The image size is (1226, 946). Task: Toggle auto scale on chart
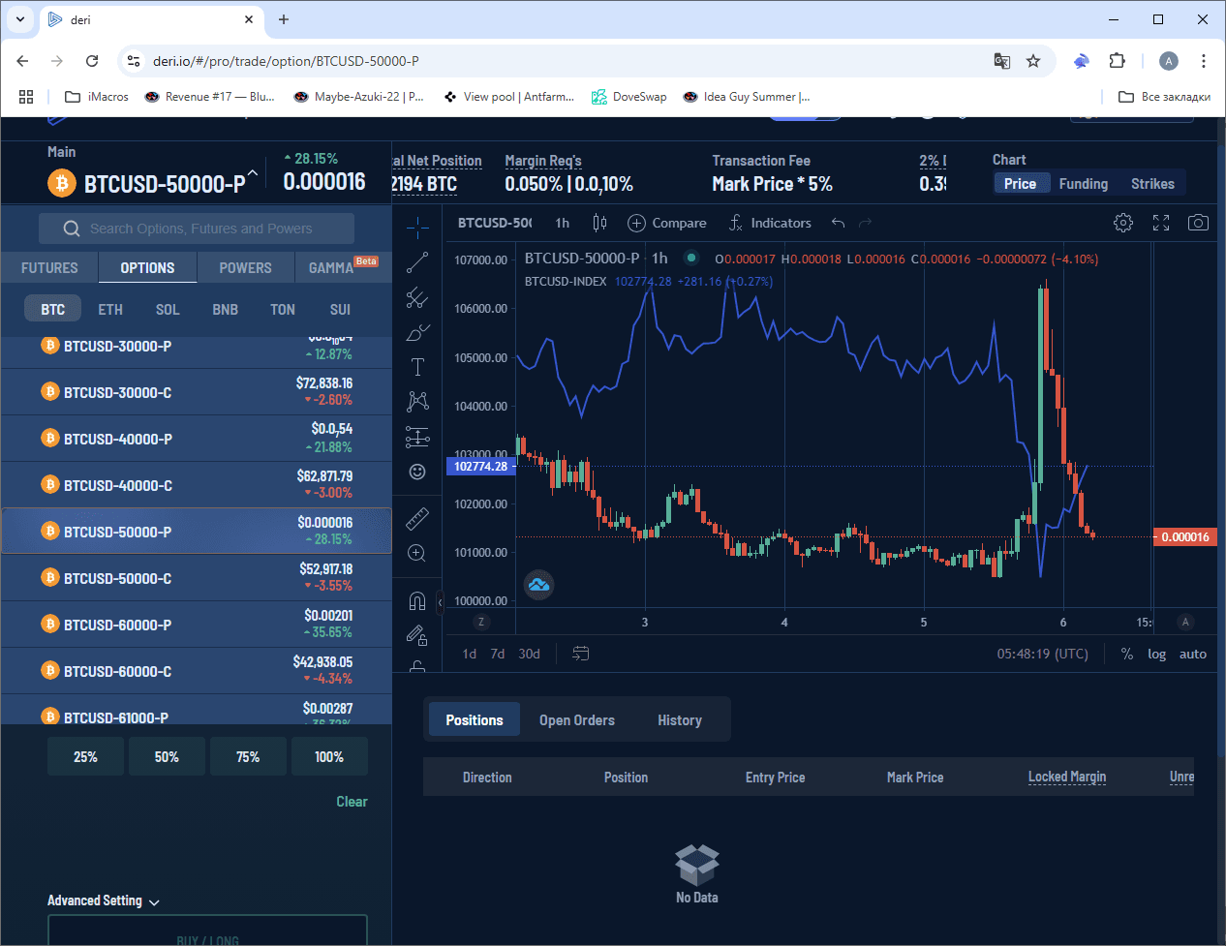[x=1193, y=654]
